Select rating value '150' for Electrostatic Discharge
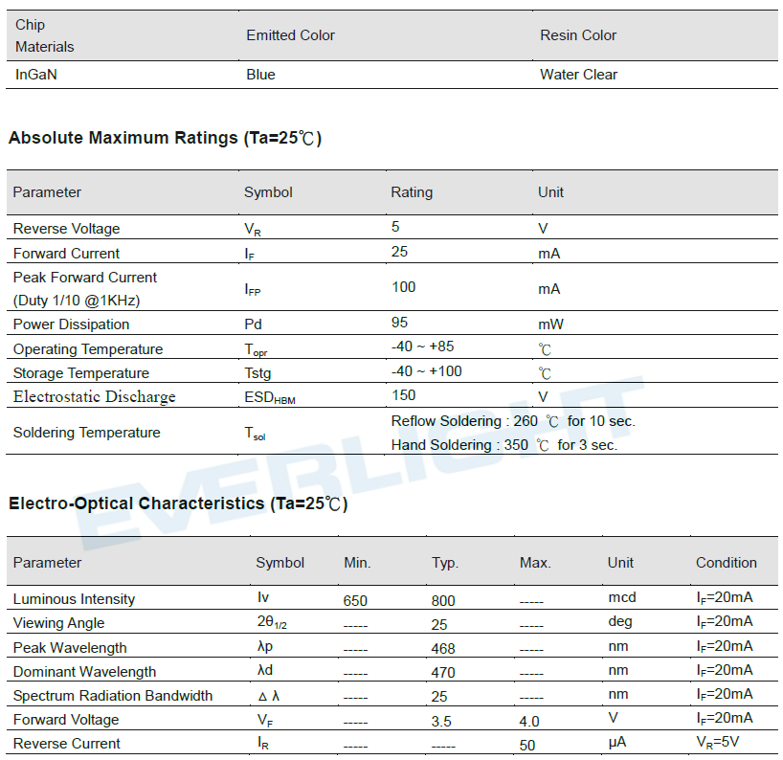The height and width of the screenshot is (760, 783). (x=404, y=395)
